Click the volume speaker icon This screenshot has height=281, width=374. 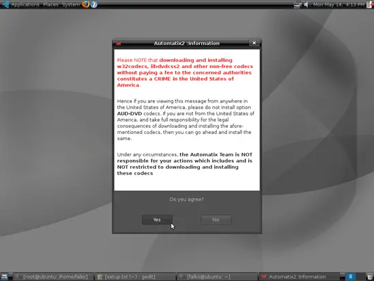(x=306, y=4)
